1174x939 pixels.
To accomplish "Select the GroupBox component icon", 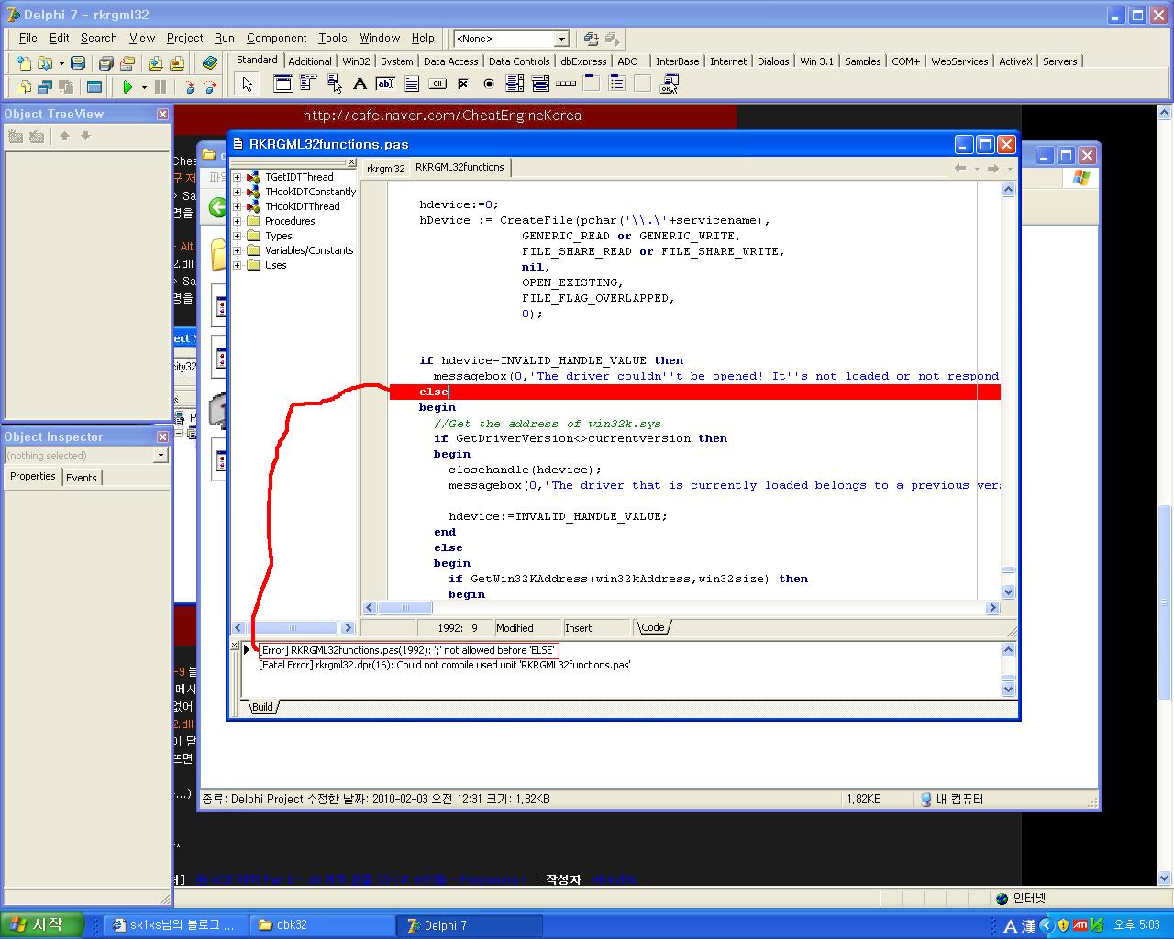I will (x=592, y=83).
